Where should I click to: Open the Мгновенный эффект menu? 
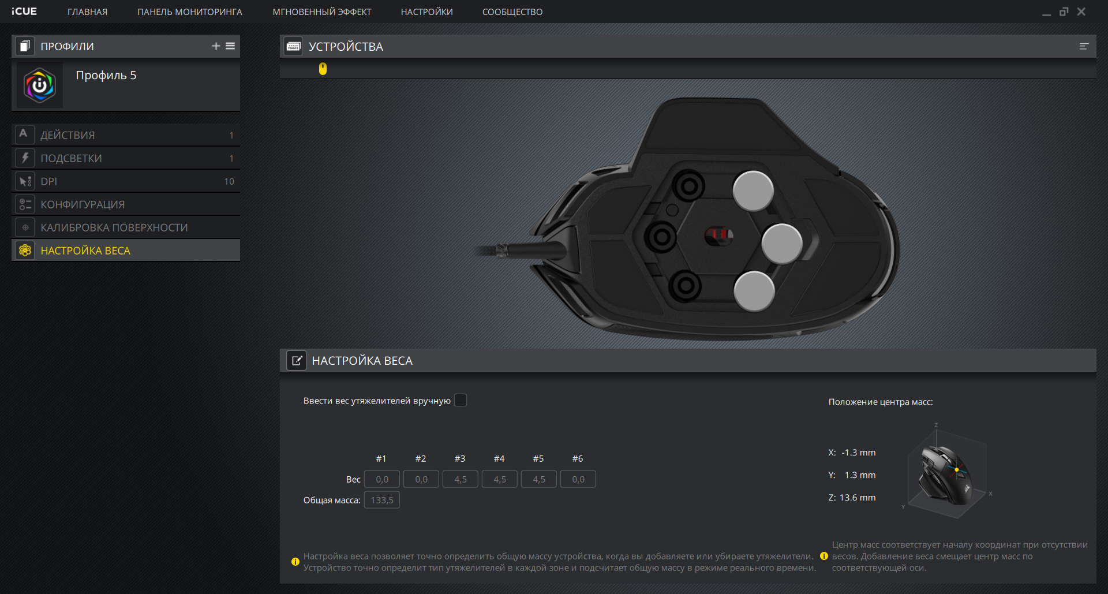[x=321, y=12]
